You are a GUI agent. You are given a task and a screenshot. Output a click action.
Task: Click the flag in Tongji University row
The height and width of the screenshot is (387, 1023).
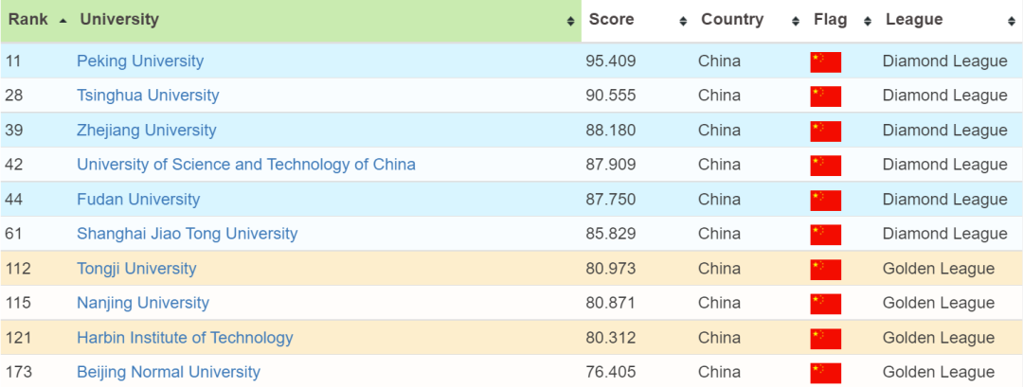tap(825, 269)
